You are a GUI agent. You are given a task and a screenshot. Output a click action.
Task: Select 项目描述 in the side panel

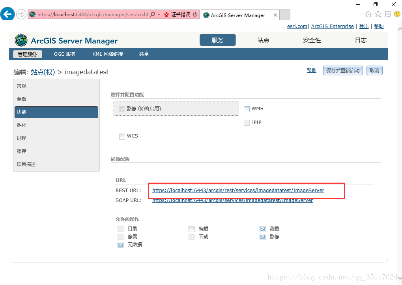pyautogui.click(x=56, y=164)
